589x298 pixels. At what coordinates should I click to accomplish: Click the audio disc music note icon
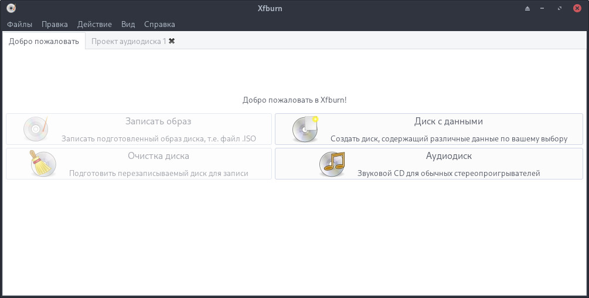tap(332, 164)
